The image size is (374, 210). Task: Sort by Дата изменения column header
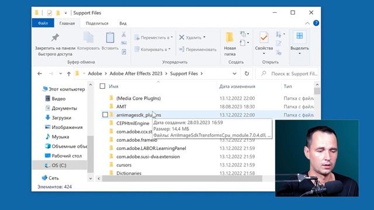tap(237, 86)
